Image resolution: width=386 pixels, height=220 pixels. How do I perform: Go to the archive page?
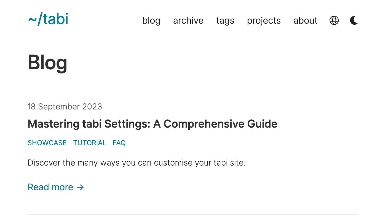tap(188, 21)
